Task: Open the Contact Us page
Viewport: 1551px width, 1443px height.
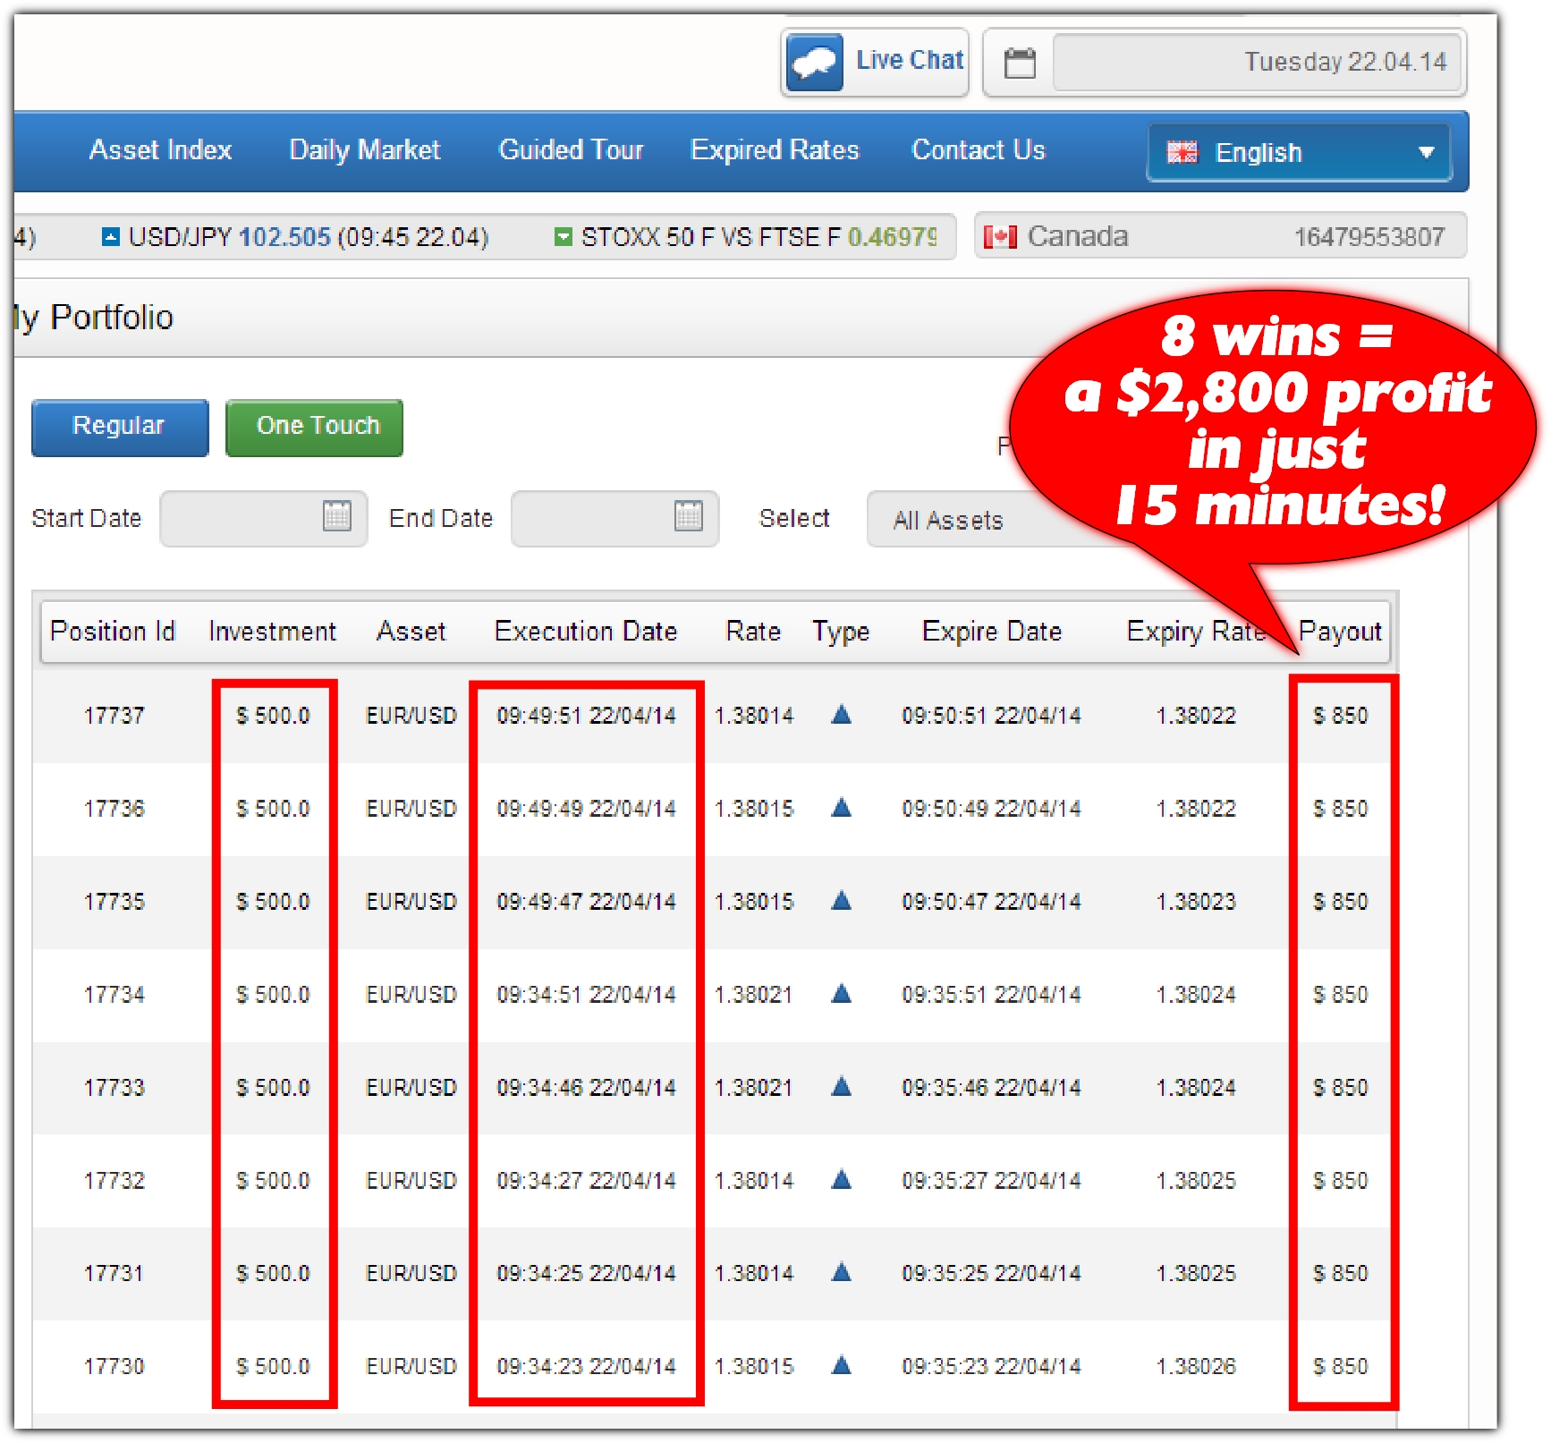Action: (x=978, y=149)
